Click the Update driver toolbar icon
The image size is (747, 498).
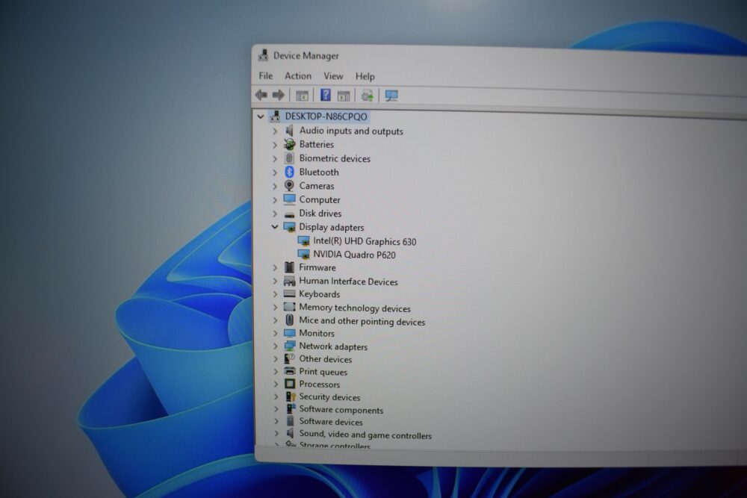[367, 96]
